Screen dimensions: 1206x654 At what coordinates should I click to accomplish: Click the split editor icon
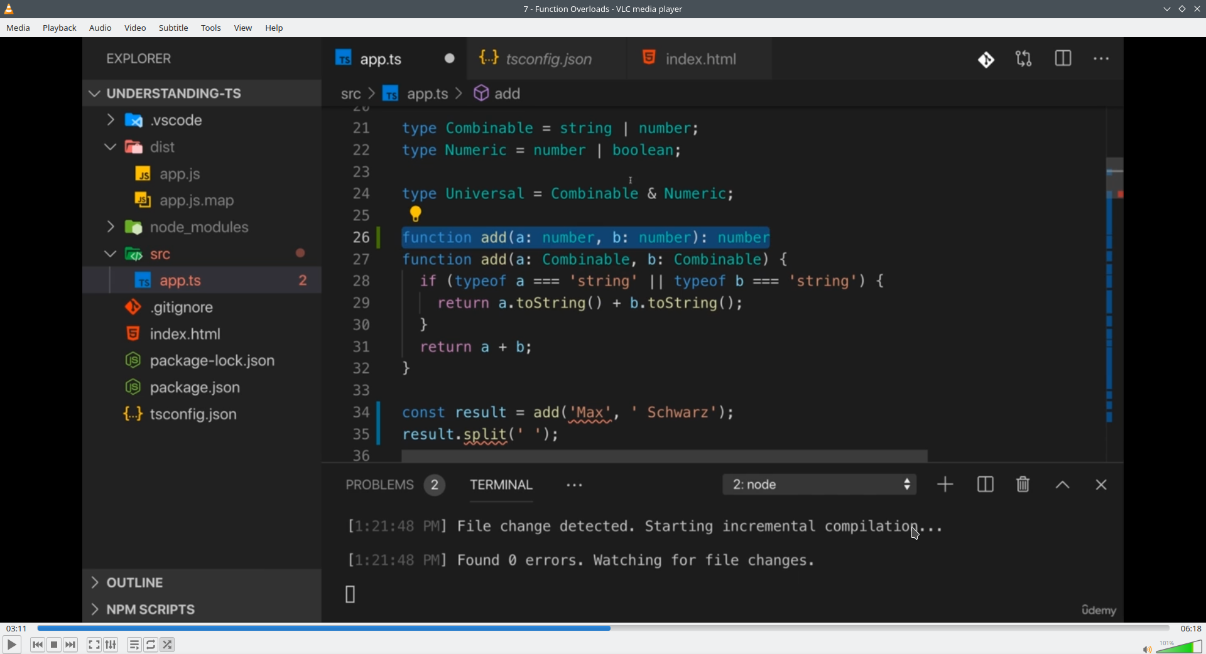[x=1063, y=59]
